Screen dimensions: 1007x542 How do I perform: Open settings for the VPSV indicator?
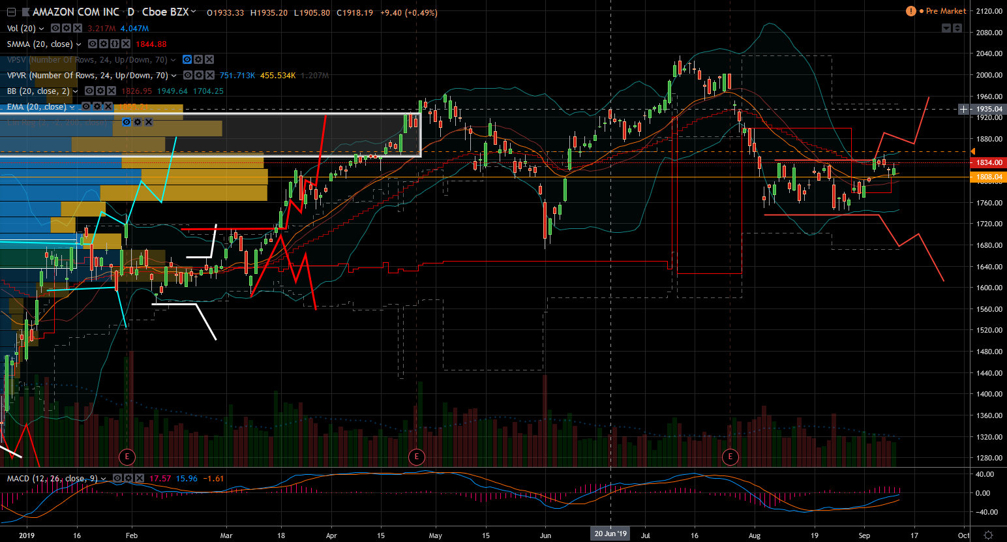(198, 60)
